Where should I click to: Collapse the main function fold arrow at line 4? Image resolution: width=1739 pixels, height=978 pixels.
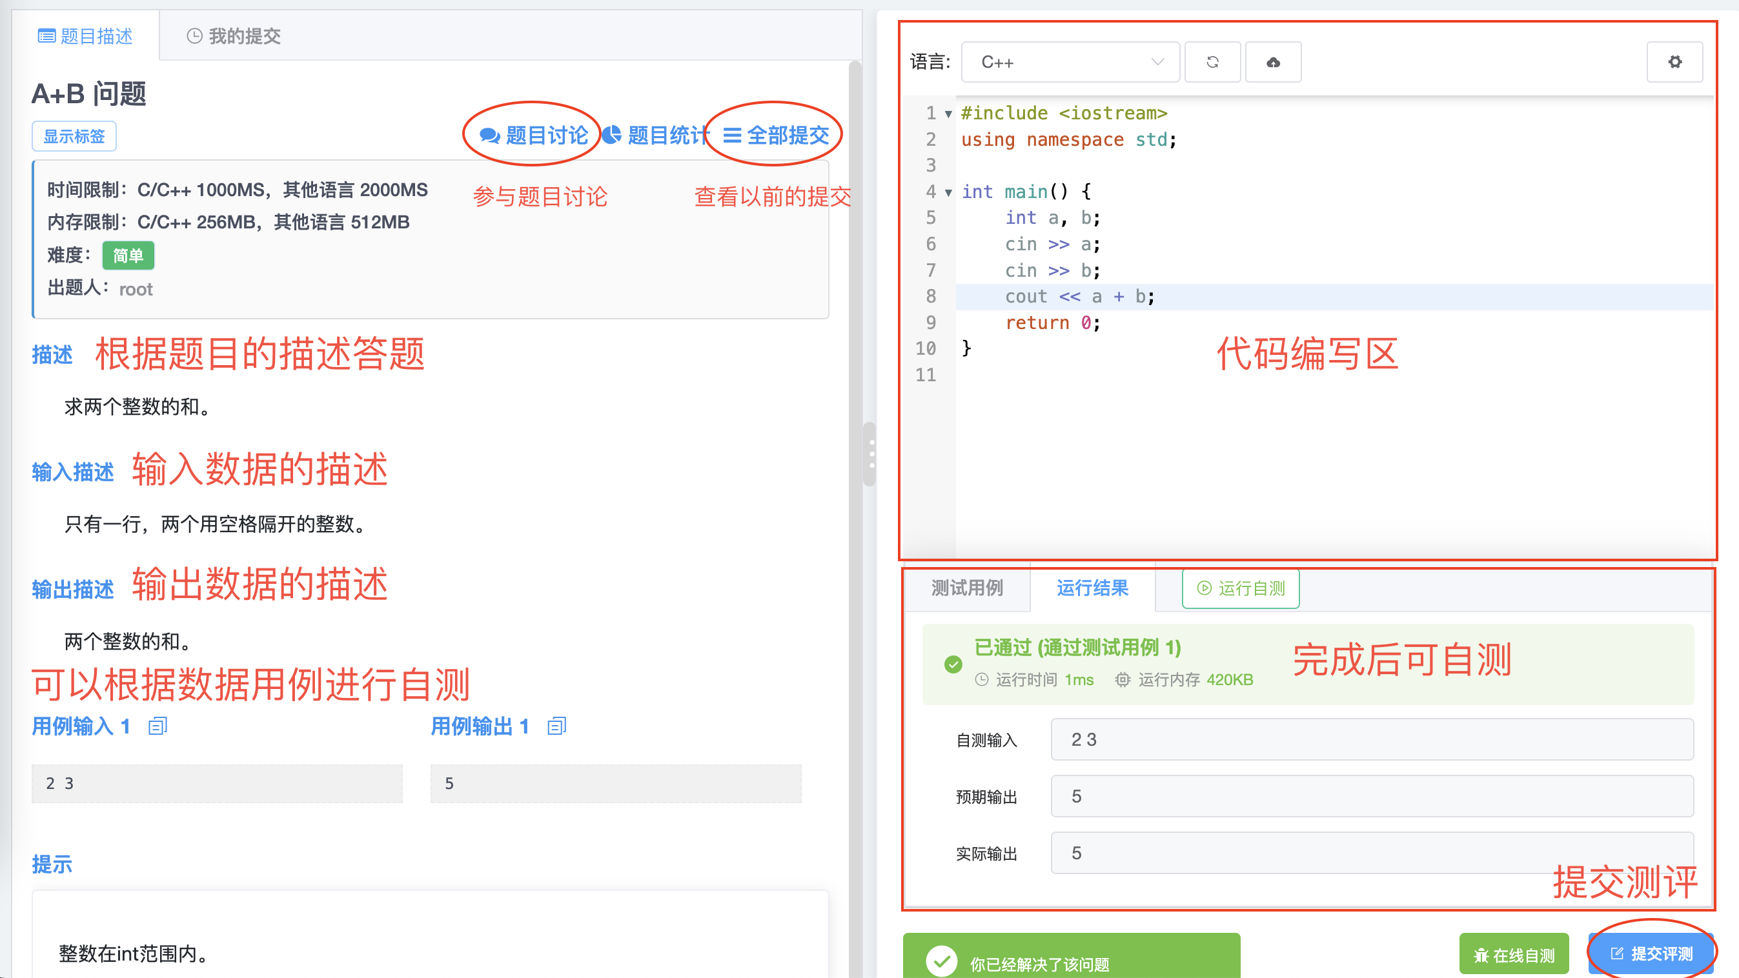click(x=948, y=193)
